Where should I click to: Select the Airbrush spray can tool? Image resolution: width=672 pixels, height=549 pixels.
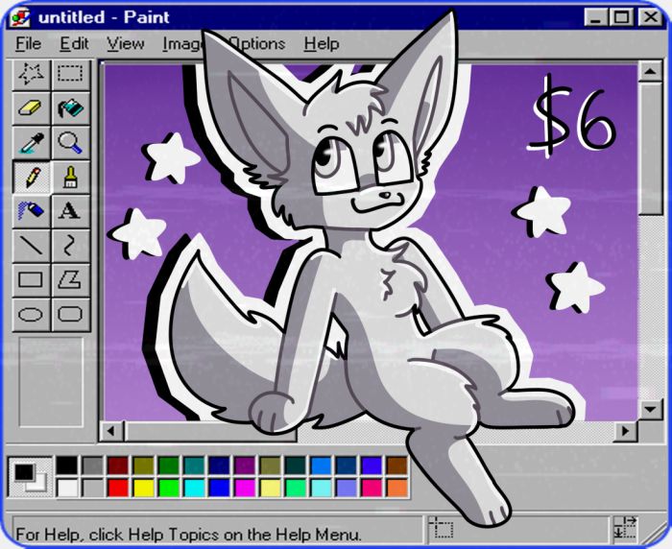coord(32,211)
